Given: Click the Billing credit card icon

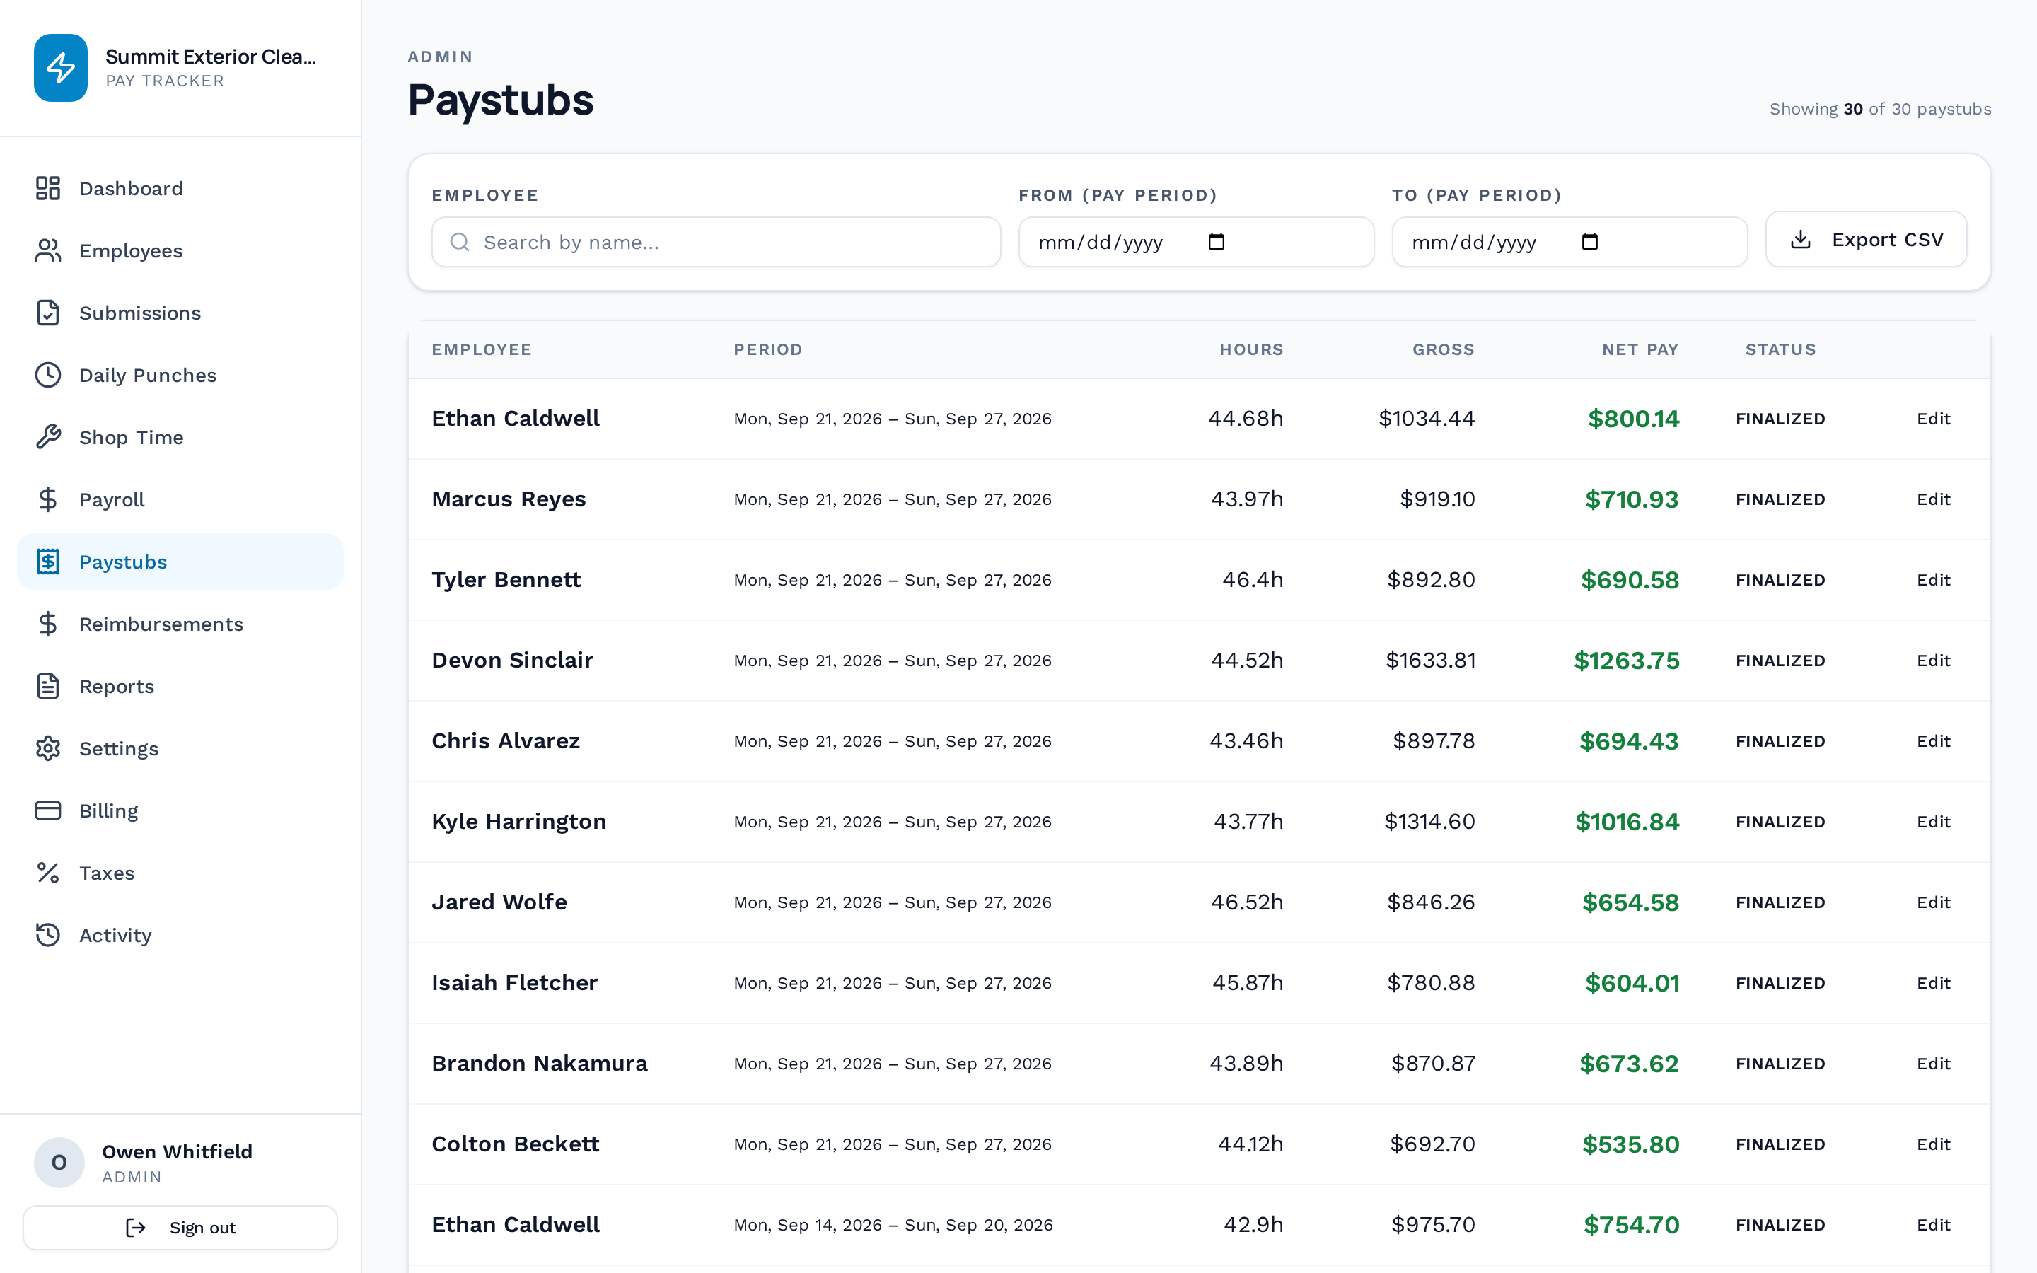Looking at the screenshot, I should (48, 810).
